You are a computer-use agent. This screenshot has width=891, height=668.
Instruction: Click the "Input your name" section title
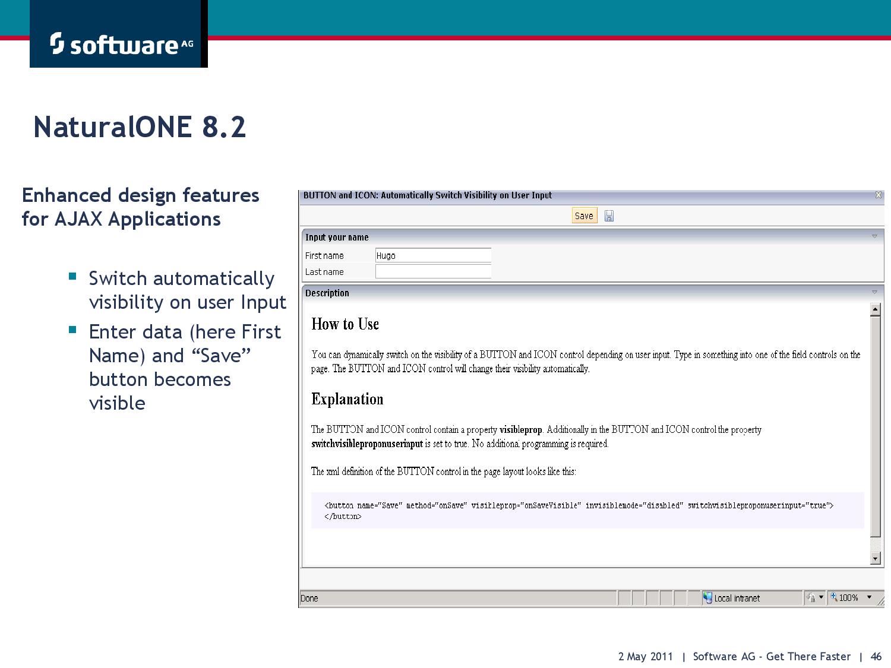[x=337, y=237]
